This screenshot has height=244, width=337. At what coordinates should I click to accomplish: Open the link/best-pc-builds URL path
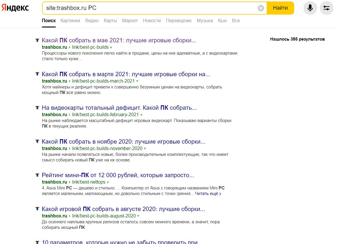tap(90, 47)
